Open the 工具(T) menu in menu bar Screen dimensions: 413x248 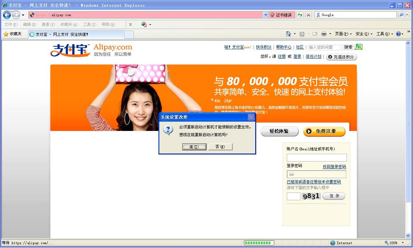point(89,25)
